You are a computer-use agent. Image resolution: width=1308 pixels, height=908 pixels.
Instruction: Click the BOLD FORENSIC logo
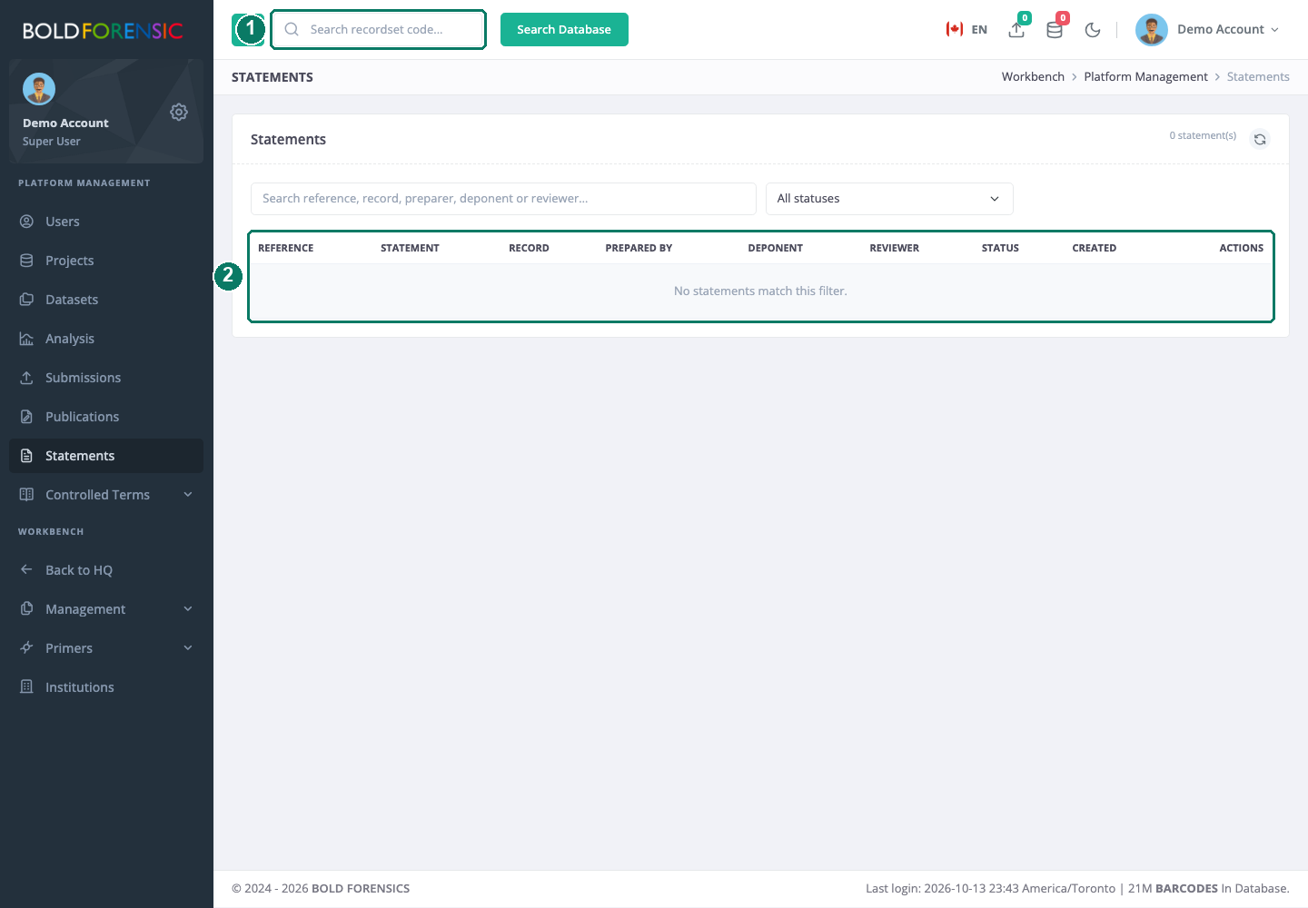(x=103, y=31)
